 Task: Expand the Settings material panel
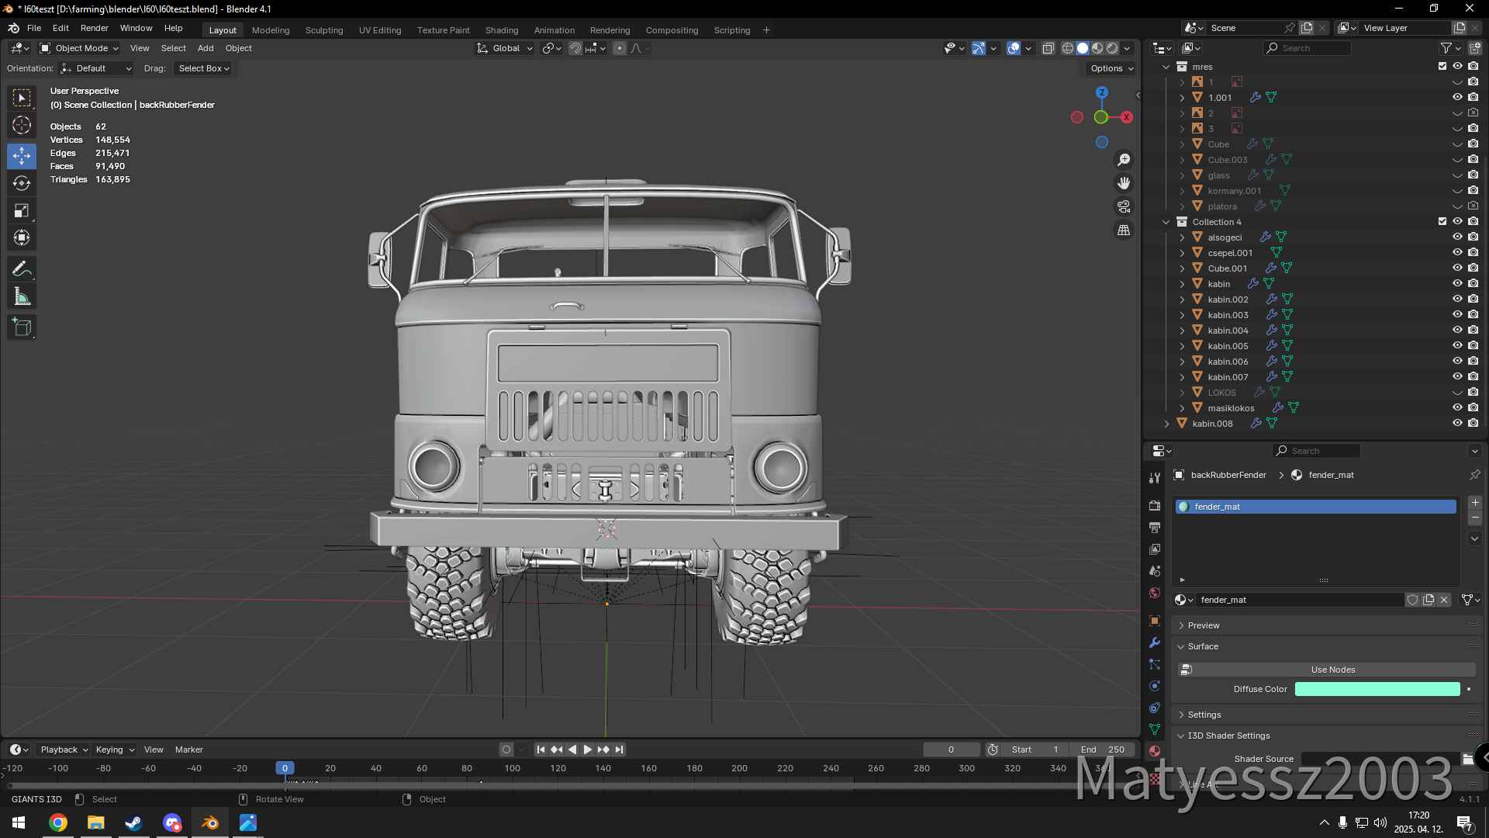[x=1204, y=715]
